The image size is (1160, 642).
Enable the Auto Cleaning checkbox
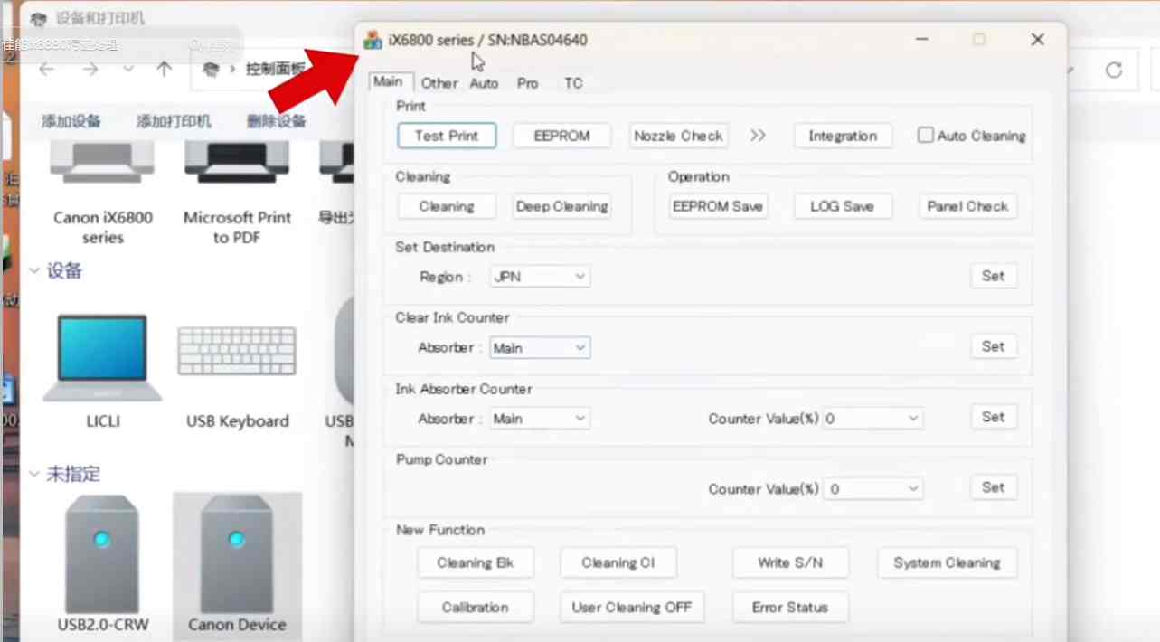click(925, 136)
